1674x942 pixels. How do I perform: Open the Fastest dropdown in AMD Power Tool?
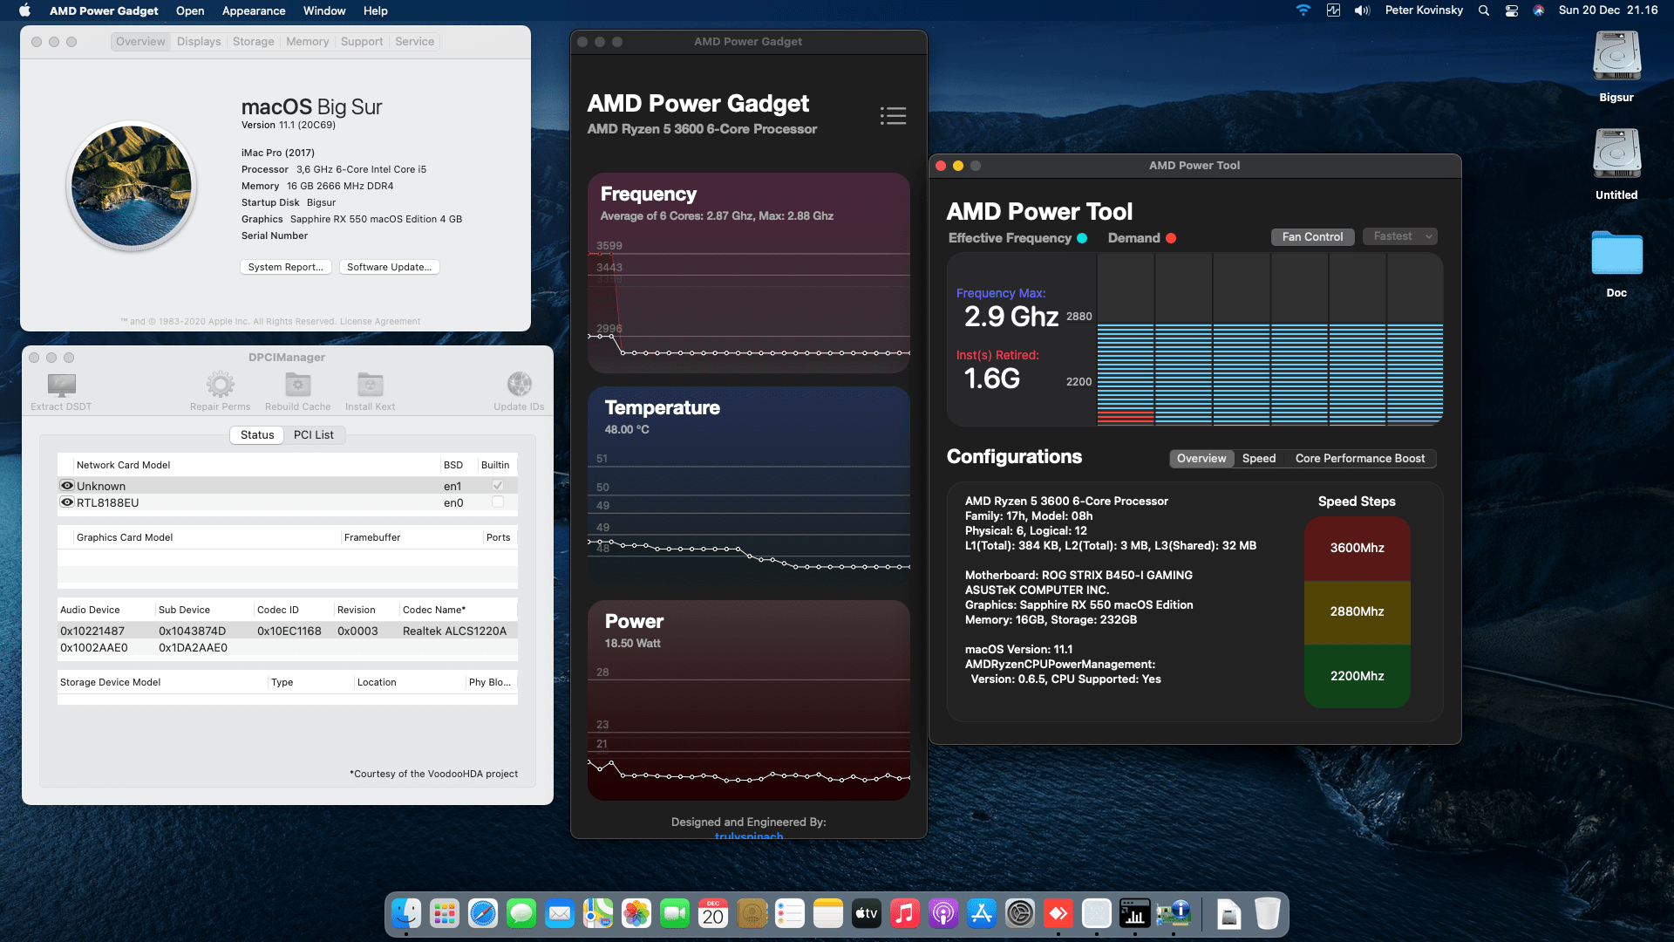click(x=1400, y=236)
